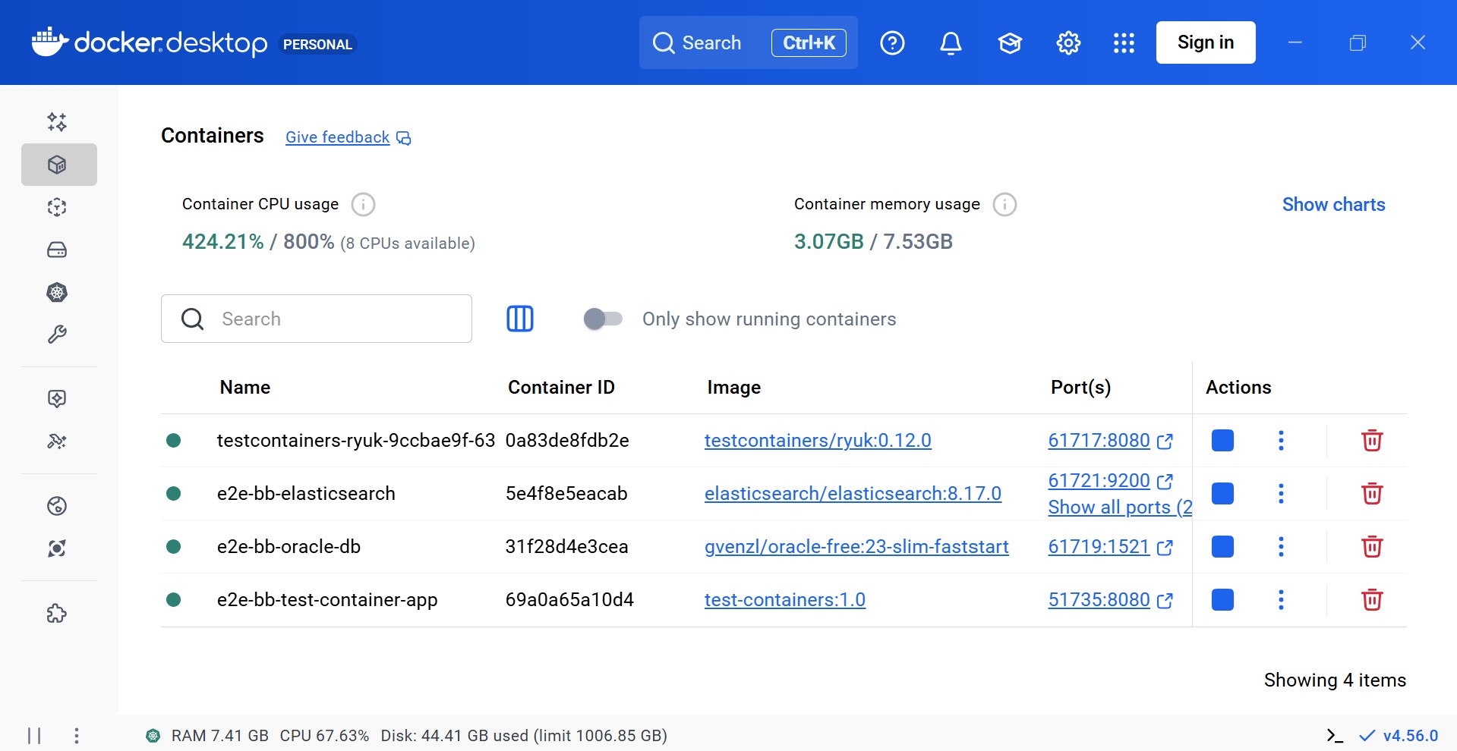Image resolution: width=1457 pixels, height=751 pixels.
Task: Open Docker Scout shield icon in sidebar
Action: pyautogui.click(x=57, y=398)
